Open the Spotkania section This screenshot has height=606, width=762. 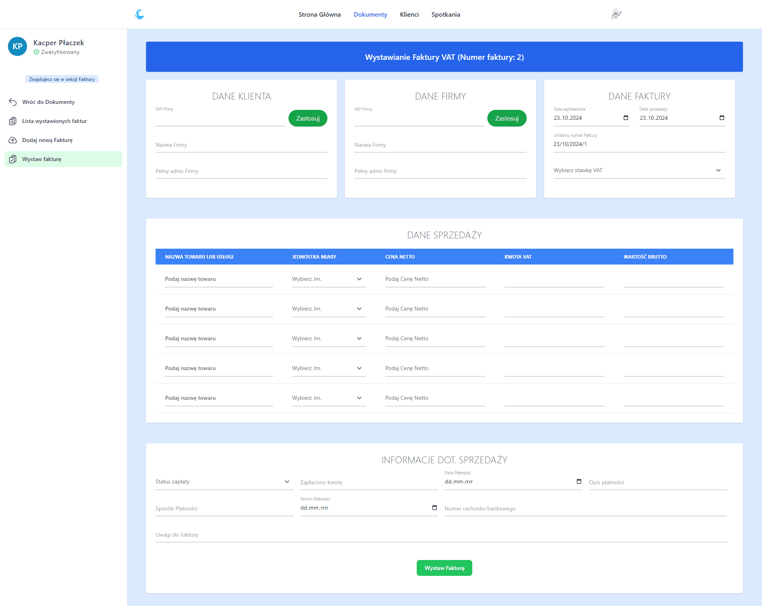446,14
